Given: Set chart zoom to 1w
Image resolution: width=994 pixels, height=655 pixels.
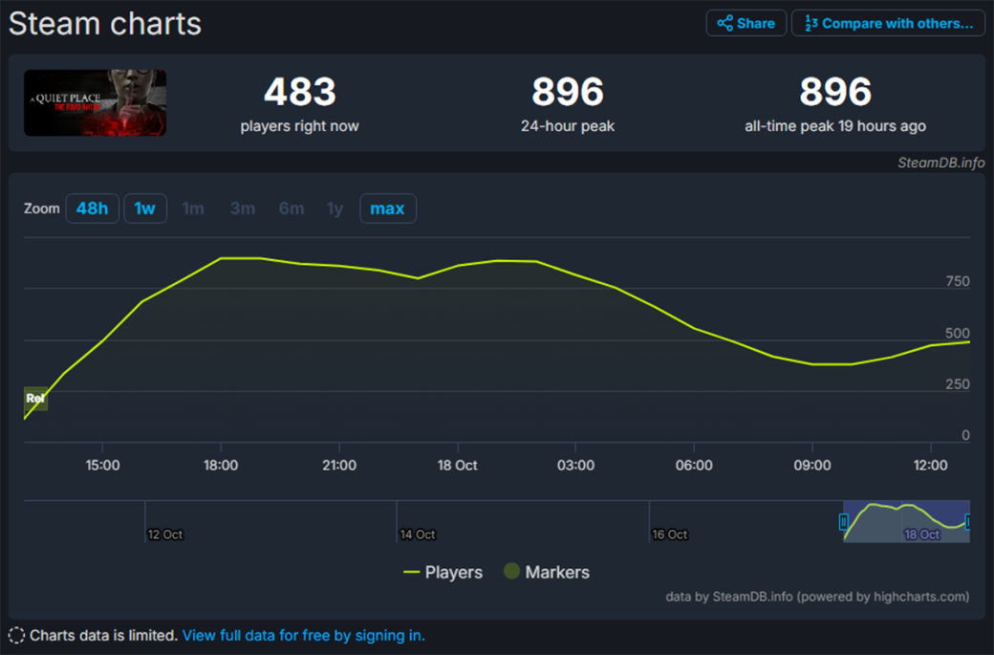Looking at the screenshot, I should point(145,208).
